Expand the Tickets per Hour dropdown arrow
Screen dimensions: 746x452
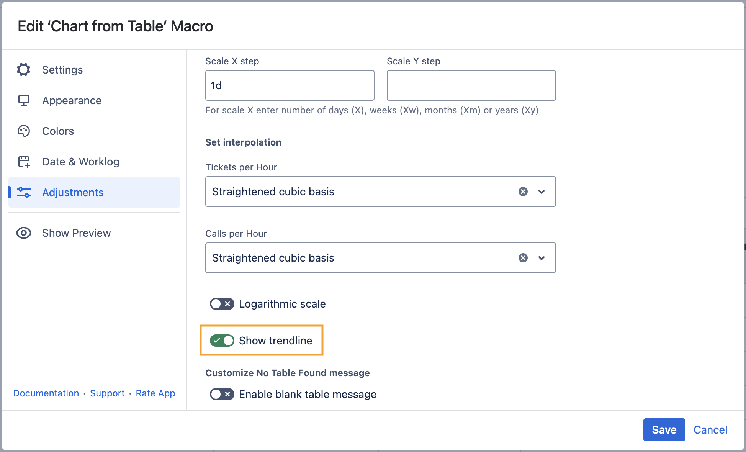pos(542,192)
